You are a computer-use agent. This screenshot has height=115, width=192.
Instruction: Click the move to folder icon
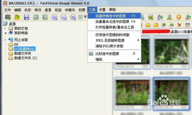point(172,25)
